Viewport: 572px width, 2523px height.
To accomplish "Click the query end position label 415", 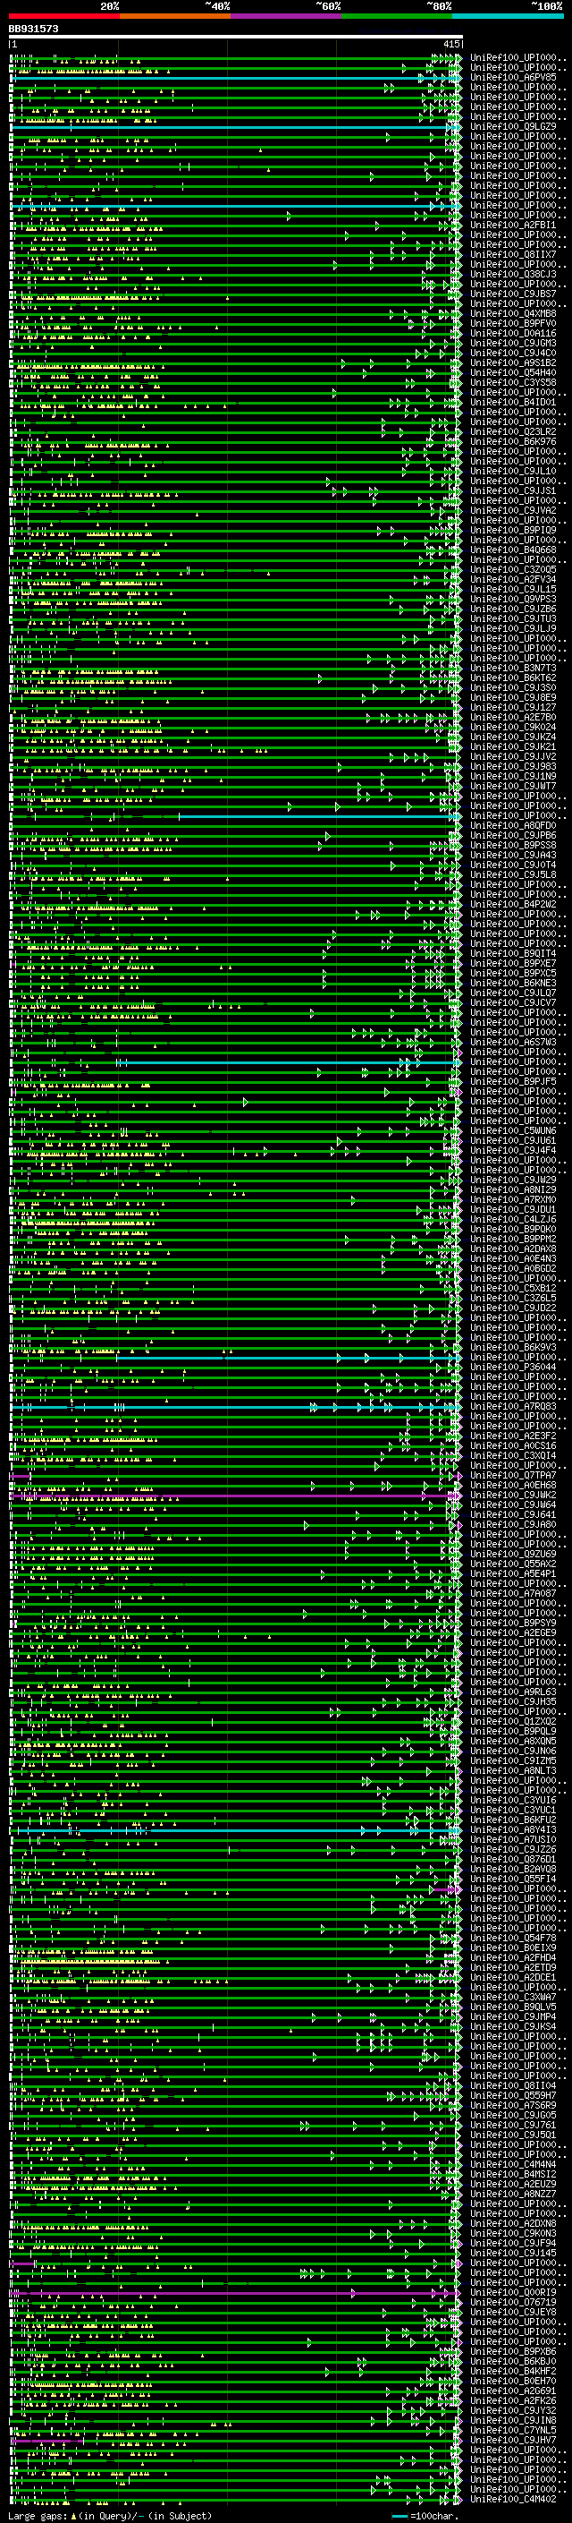I will pos(450,44).
